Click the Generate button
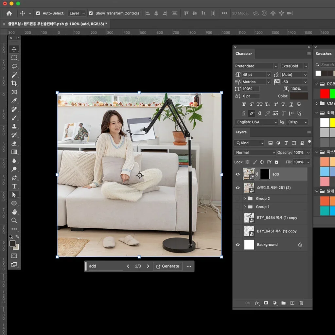335x335 pixels. coord(167,266)
